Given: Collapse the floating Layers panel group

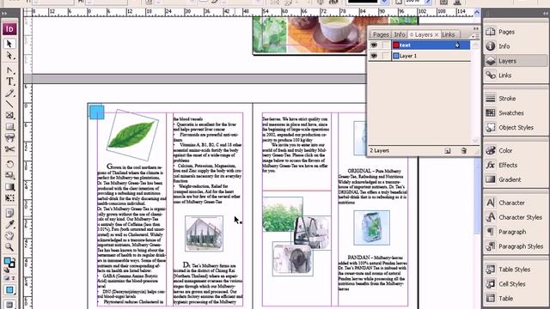Looking at the screenshot, I should pyautogui.click(x=476, y=28).
